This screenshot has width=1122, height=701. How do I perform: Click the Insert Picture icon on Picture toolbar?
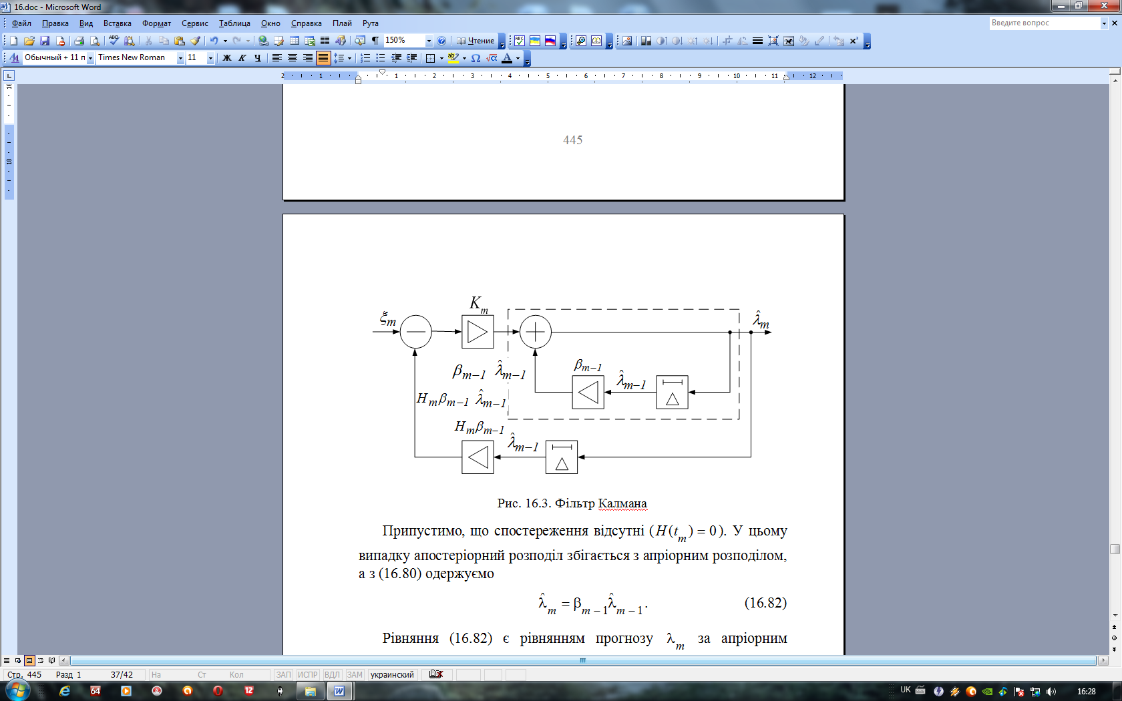click(x=627, y=41)
